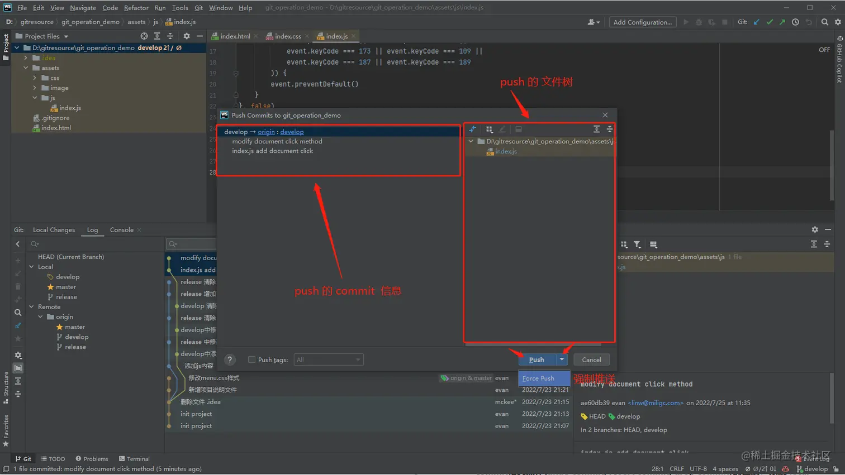Select Force Push from the dropdown menu
845x475 pixels.
(544, 378)
